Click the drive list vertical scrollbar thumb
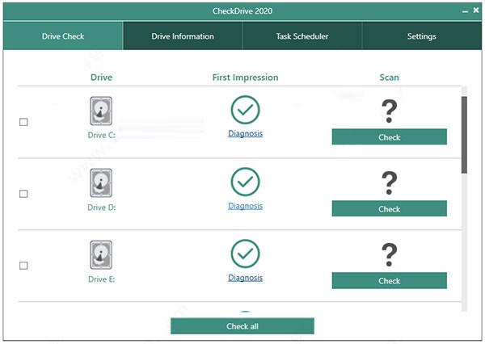The image size is (485, 344). tap(464, 135)
